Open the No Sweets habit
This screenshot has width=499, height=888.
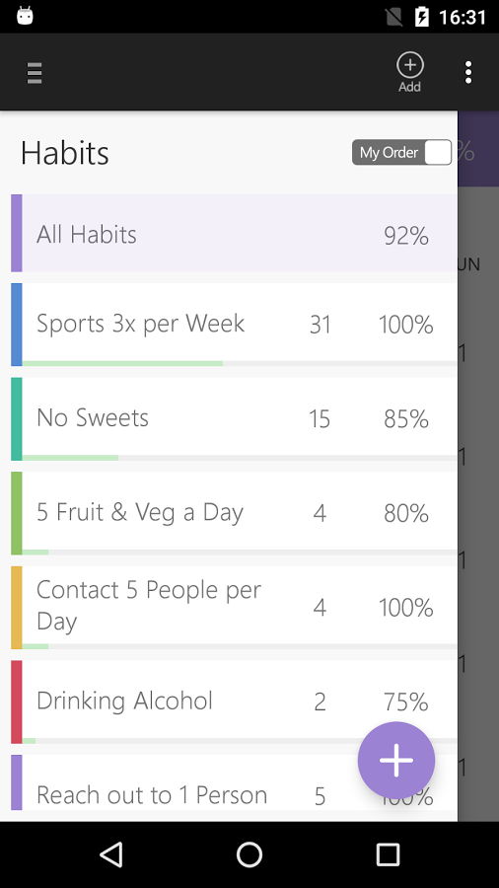(235, 418)
